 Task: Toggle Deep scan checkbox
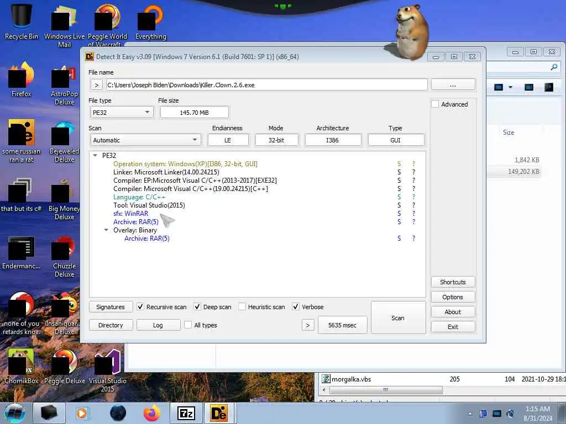[197, 307]
